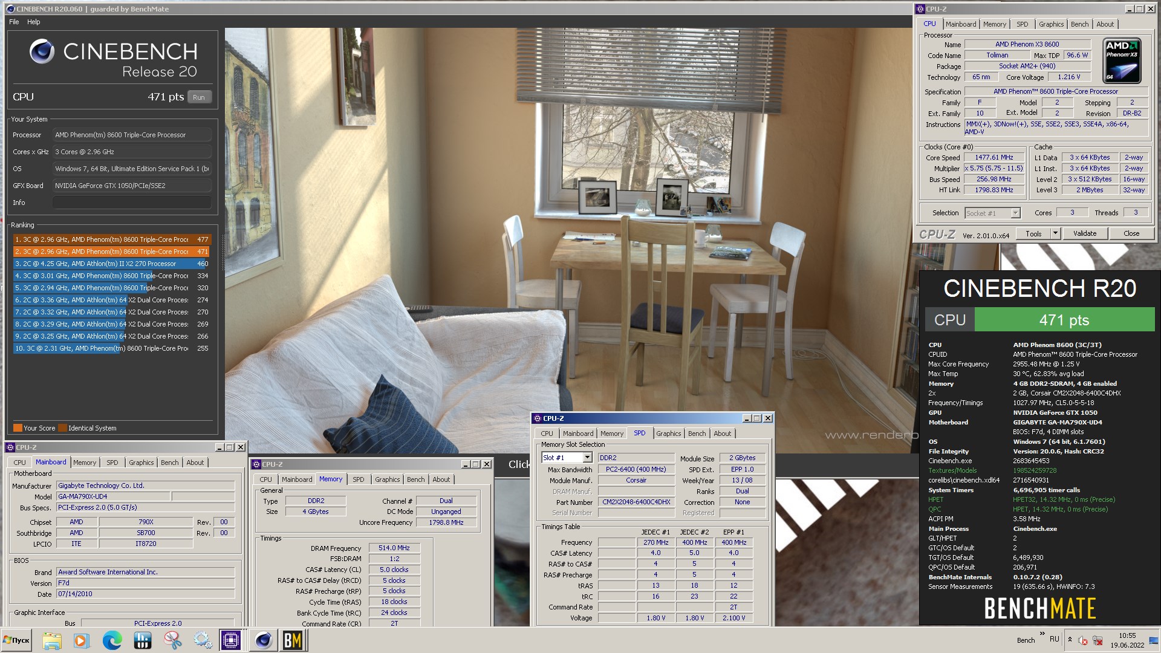
Task: Click the green 471 pts BenchMate score bar
Action: 1064,320
